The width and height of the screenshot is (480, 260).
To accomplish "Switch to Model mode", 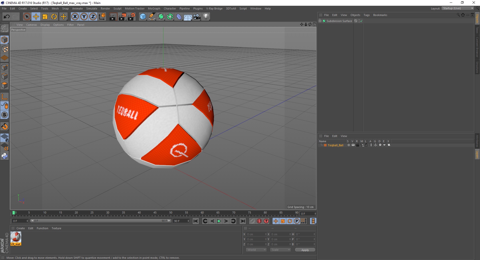I will 4,40.
